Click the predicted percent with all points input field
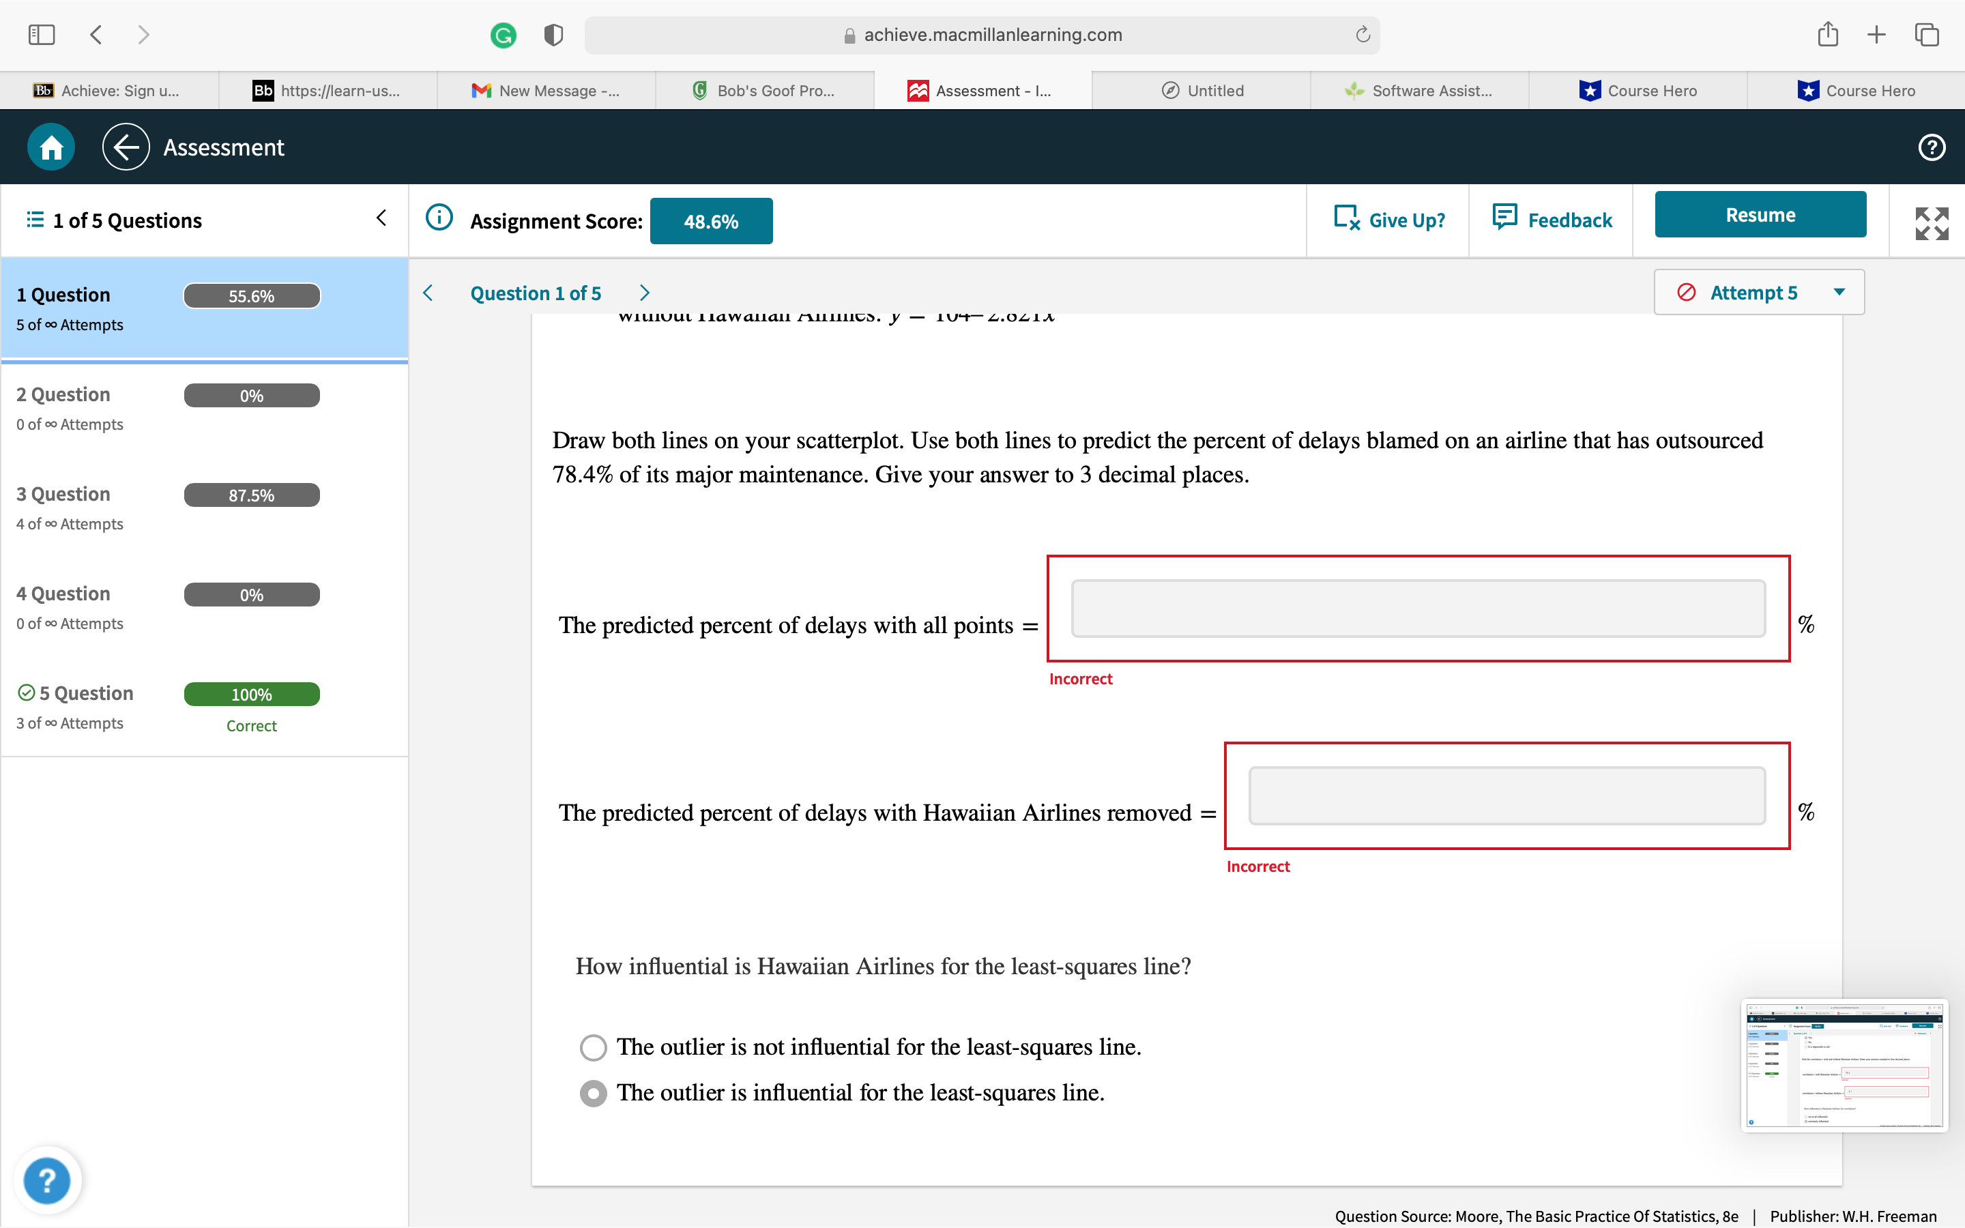 pos(1417,607)
